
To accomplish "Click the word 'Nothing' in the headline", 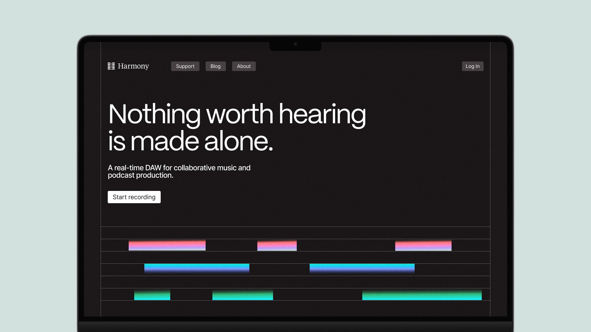I will coord(154,114).
